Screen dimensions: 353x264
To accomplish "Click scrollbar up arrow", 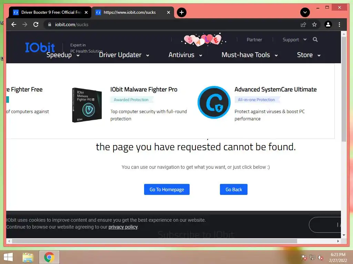I will [x=344, y=34].
